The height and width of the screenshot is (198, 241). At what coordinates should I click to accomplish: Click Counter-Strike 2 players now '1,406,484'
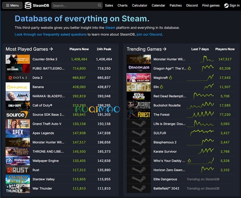[79, 59]
